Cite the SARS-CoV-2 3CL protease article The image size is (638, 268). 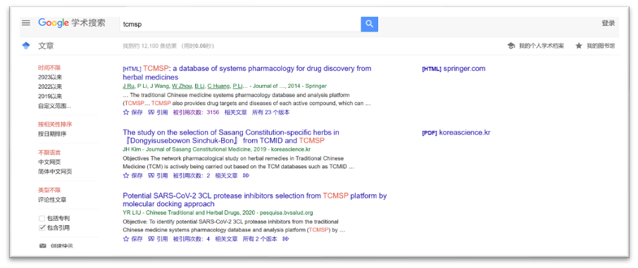coord(158,239)
